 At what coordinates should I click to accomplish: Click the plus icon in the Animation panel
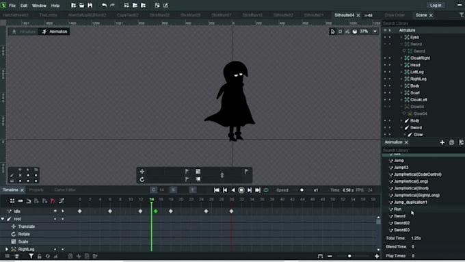click(x=442, y=142)
